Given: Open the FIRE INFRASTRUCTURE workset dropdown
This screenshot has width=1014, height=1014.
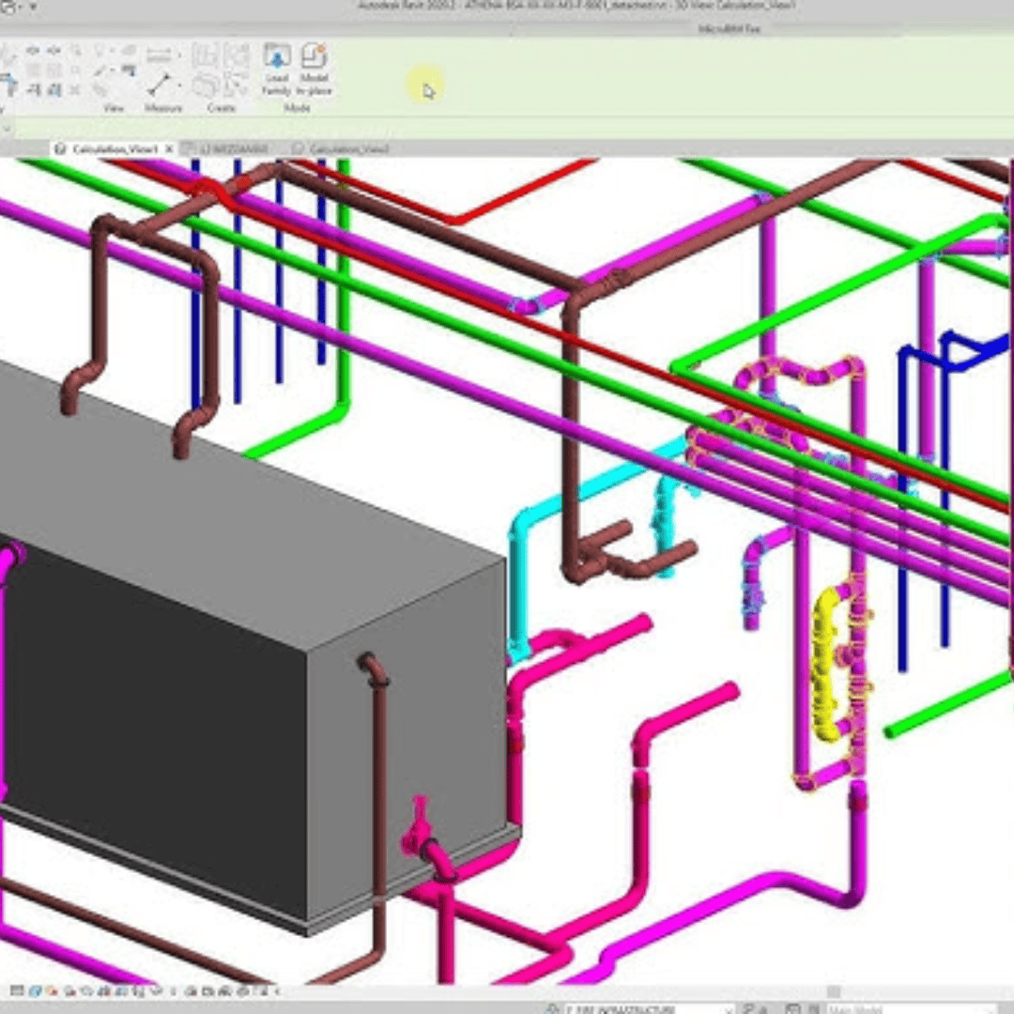Looking at the screenshot, I should [x=648, y=1009].
